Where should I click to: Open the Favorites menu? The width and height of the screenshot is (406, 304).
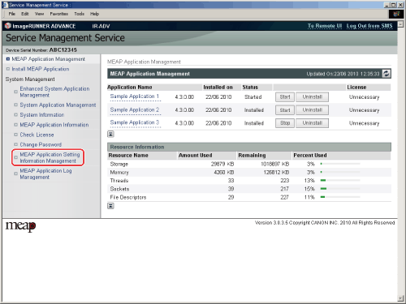pyautogui.click(x=58, y=14)
